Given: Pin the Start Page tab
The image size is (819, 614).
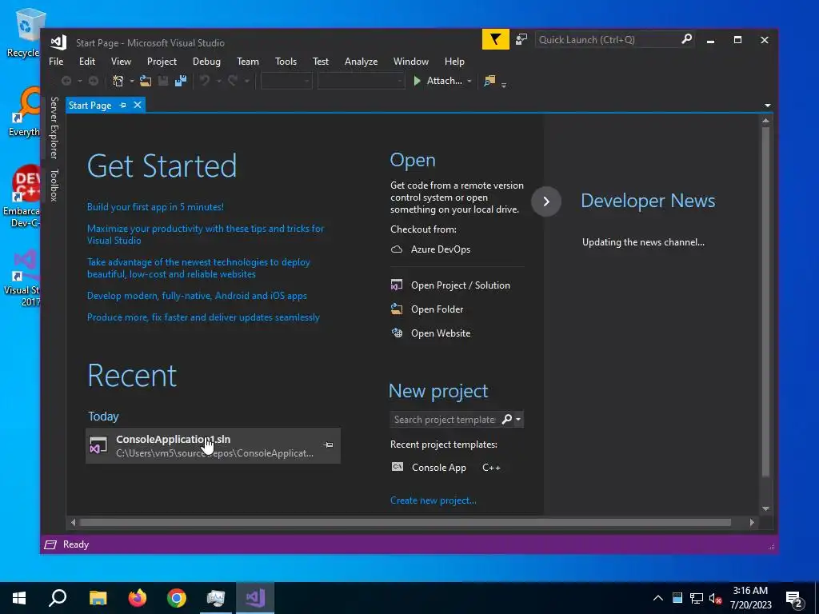Looking at the screenshot, I should [x=122, y=106].
